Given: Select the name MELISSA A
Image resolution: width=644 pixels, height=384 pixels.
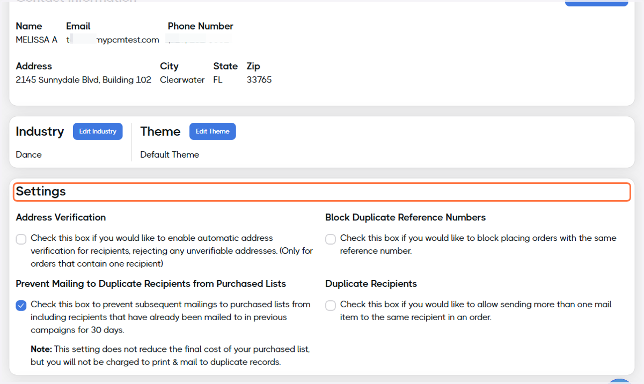Looking at the screenshot, I should click(x=36, y=40).
